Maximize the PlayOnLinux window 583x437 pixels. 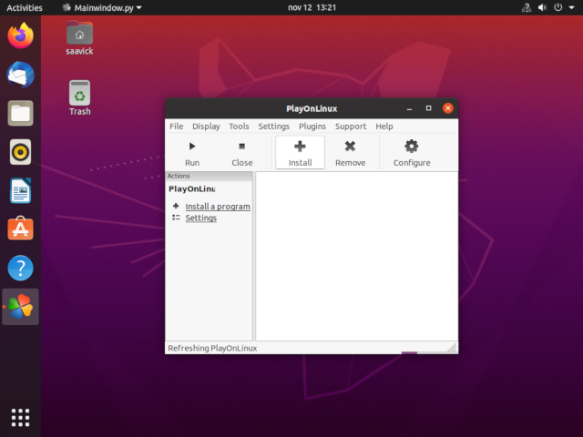pos(428,108)
